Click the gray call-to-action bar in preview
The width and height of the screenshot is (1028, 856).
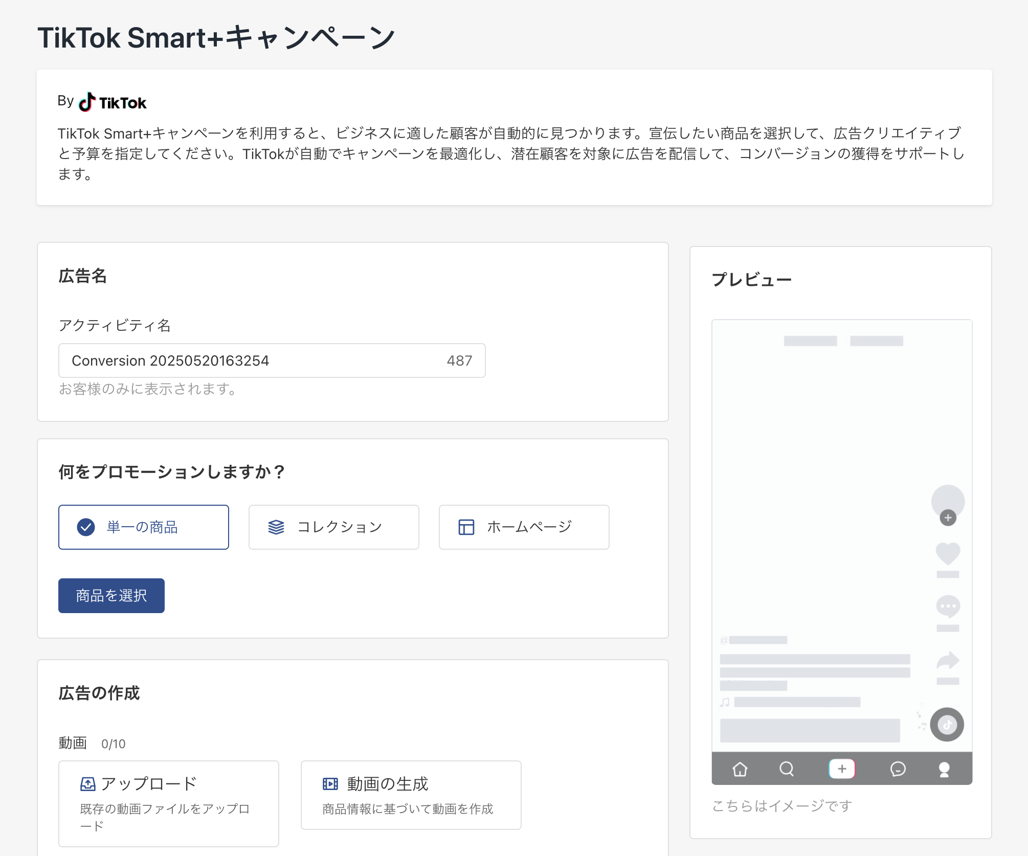(810, 730)
